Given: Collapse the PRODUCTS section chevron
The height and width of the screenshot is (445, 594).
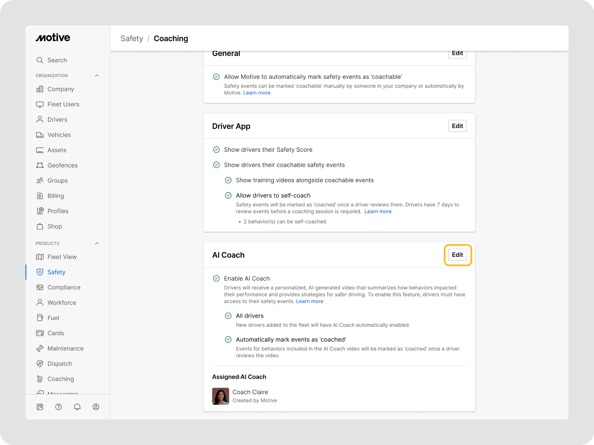Looking at the screenshot, I should 97,243.
